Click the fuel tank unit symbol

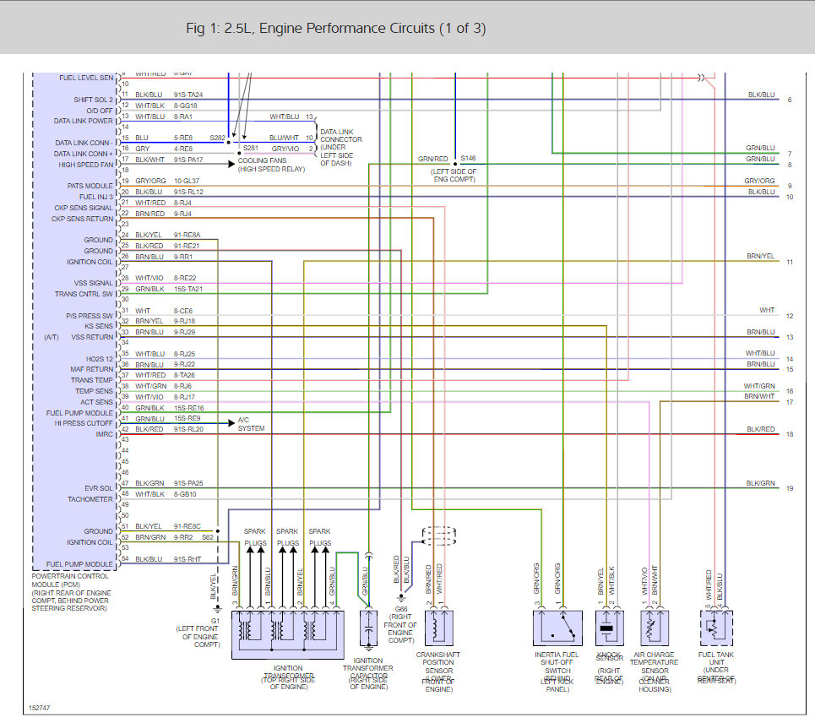tap(716, 628)
